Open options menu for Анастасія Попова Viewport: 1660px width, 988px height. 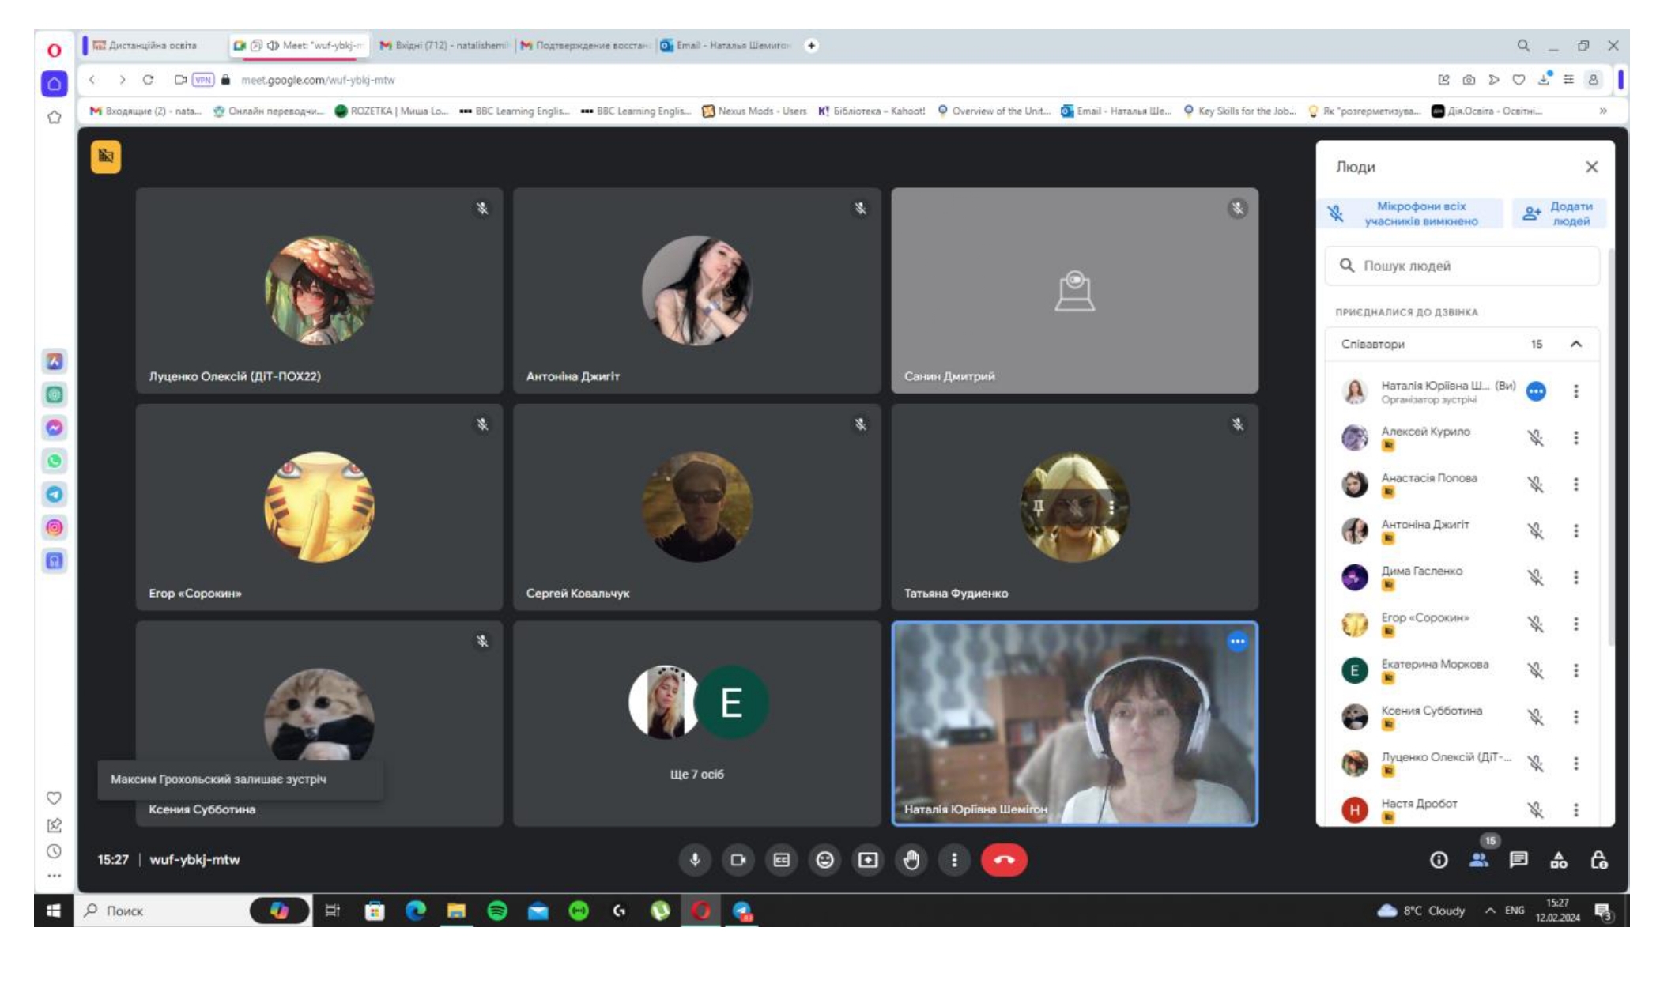1576,485
